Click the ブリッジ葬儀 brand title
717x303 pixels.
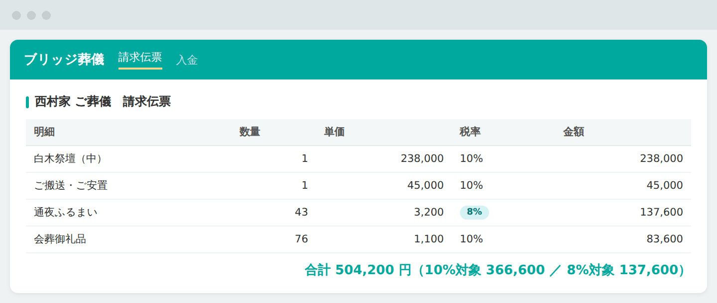(x=64, y=60)
